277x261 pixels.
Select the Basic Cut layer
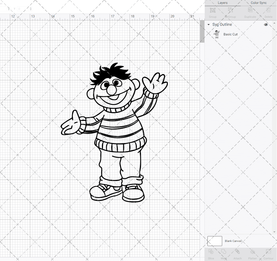(x=231, y=34)
